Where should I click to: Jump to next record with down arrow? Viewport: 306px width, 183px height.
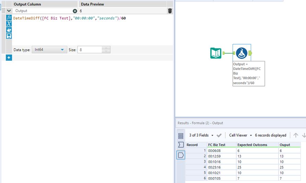coord(304,135)
